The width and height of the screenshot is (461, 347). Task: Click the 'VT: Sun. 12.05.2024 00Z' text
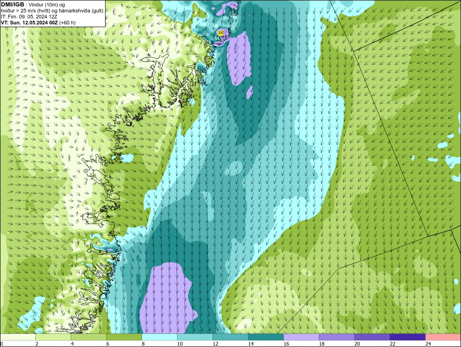click(x=30, y=23)
